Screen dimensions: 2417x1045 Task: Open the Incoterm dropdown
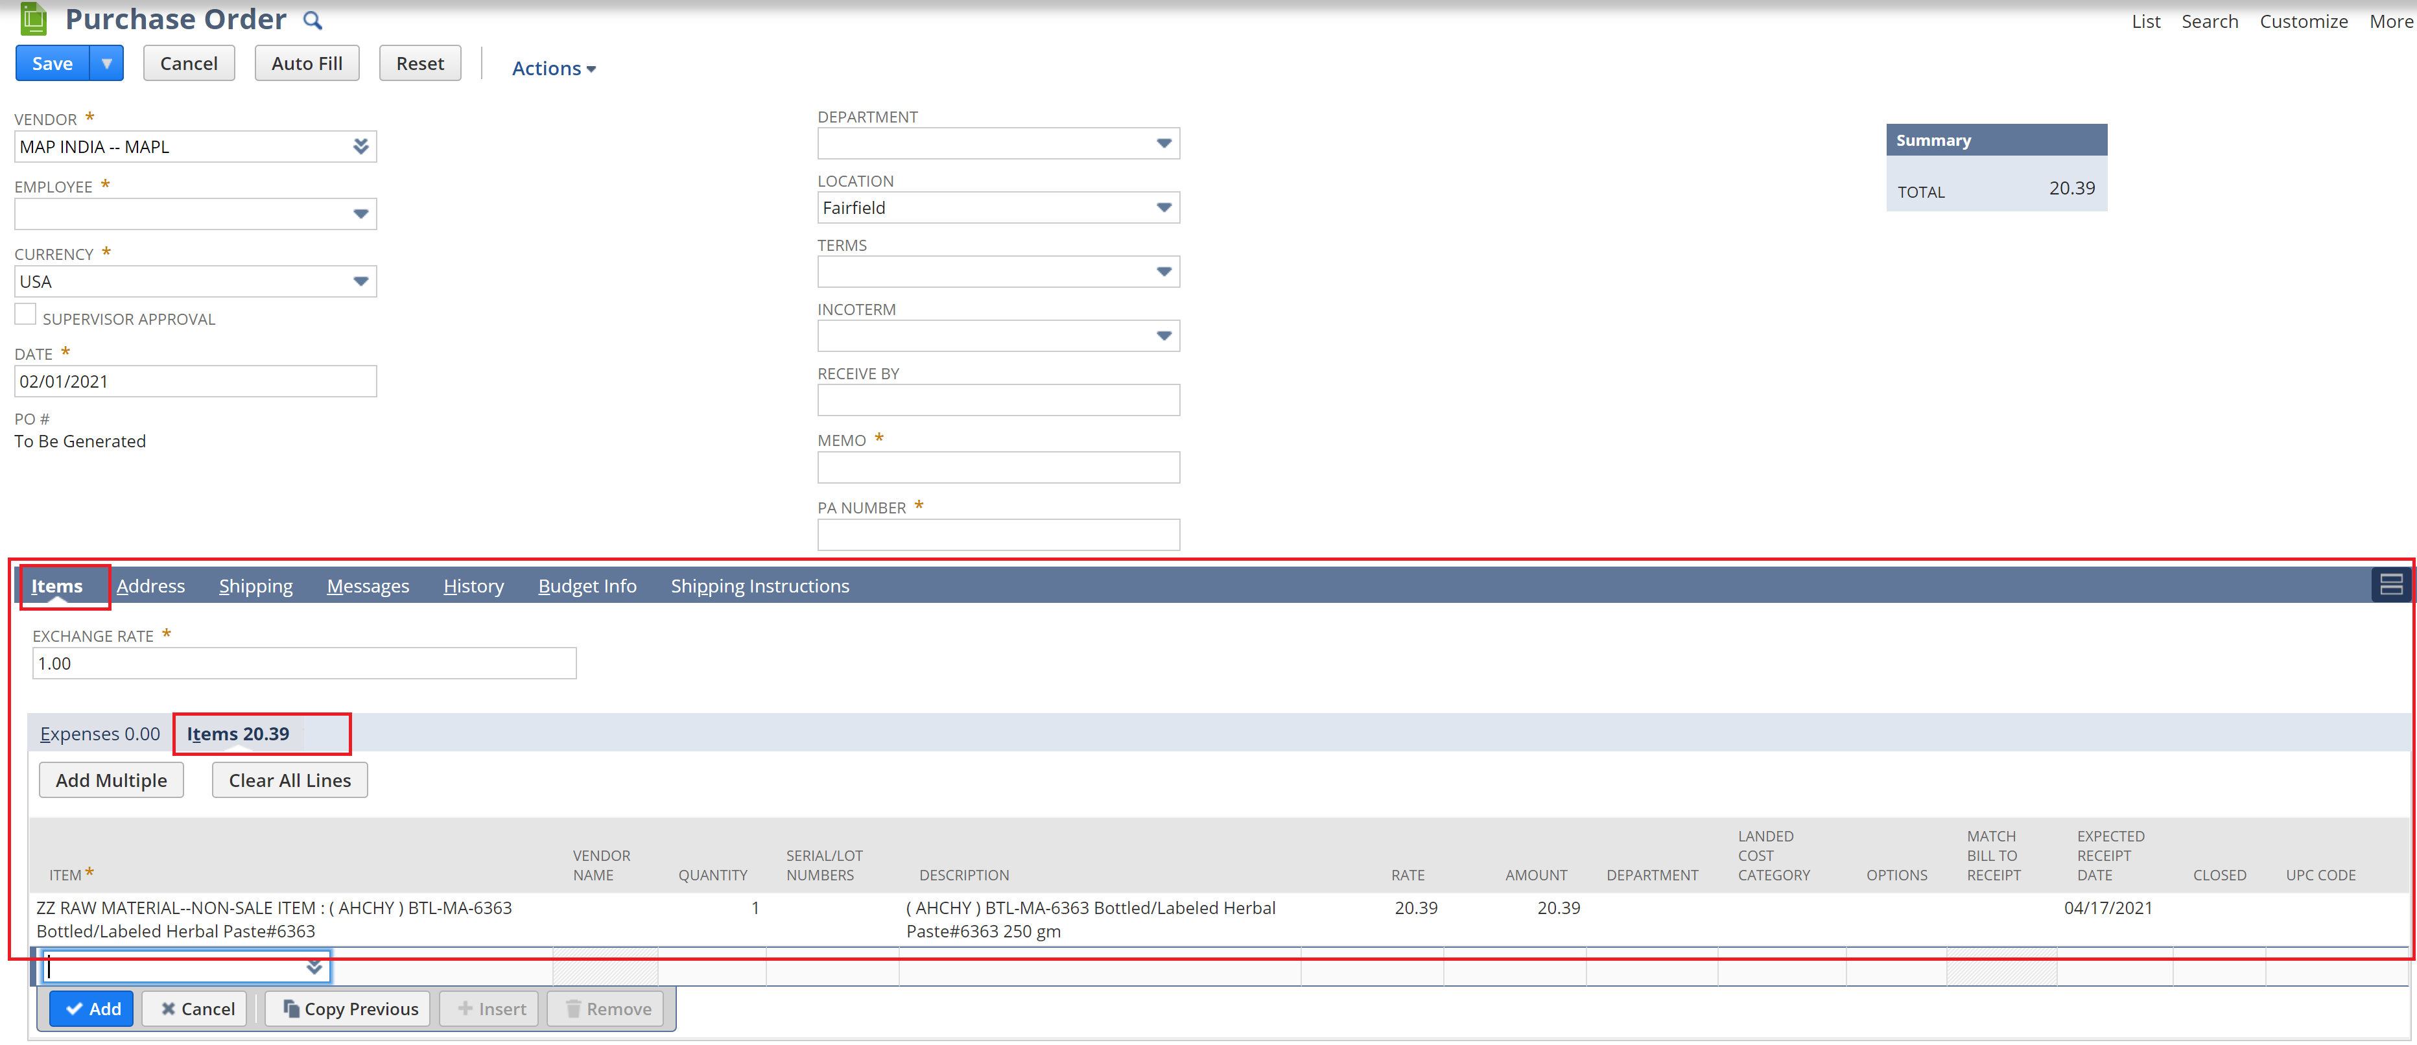(x=1164, y=335)
